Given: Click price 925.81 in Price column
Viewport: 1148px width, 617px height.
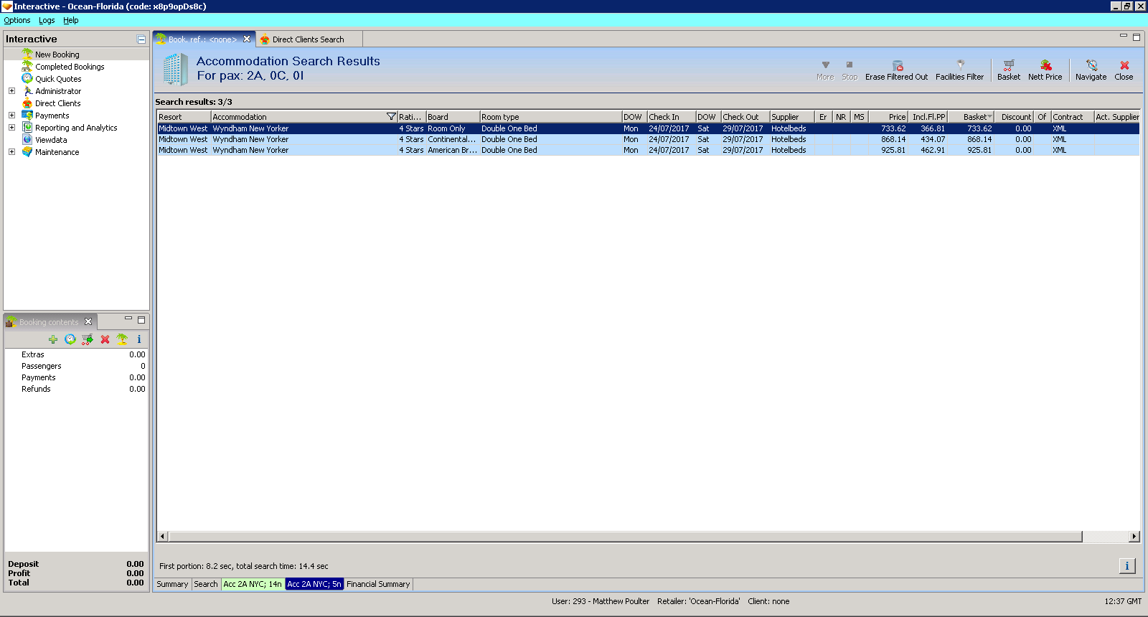Looking at the screenshot, I should 893,151.
